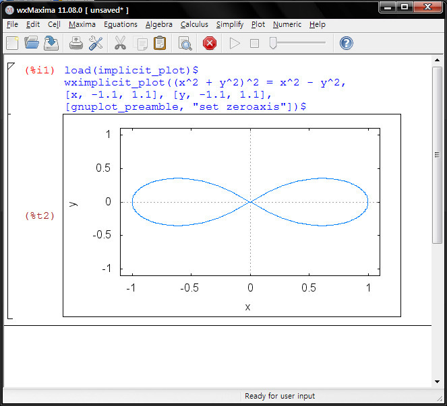Open the Calculus menu
Viewport: 447px width, 406px height.
194,24
